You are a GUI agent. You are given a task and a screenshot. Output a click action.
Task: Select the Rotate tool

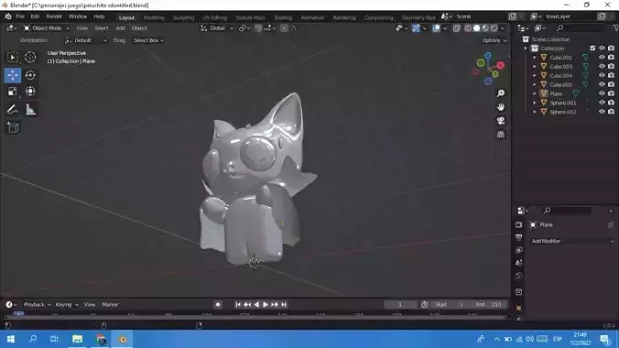[30, 75]
